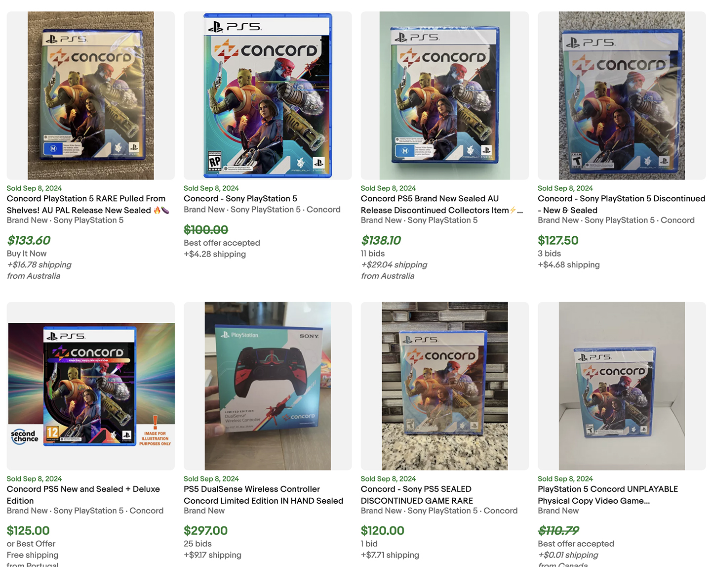Open the Concord PlayStation 5 RARE Pulled From Shelves listing
This screenshot has width=711, height=567.
click(x=85, y=204)
